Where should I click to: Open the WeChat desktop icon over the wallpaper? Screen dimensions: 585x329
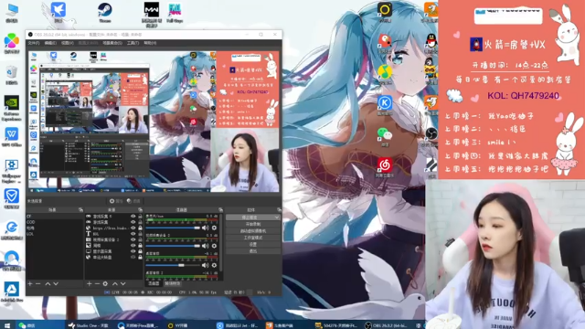coord(385,136)
